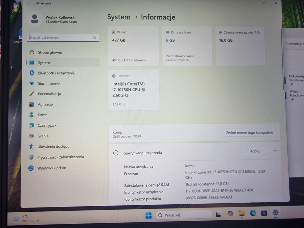Viewport: 304px width, 228px height.
Task: Click the Wi-Fi icon beside Sieć i Internet
Action: point(32,83)
